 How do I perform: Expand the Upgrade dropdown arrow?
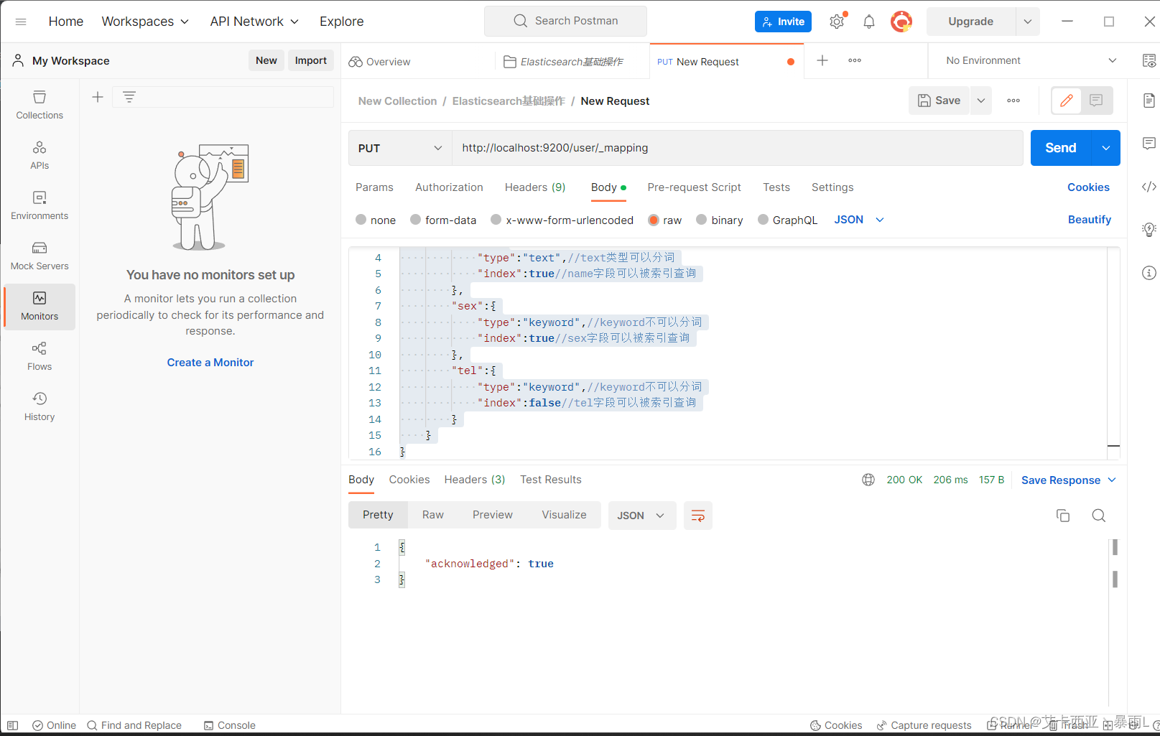pos(1028,22)
